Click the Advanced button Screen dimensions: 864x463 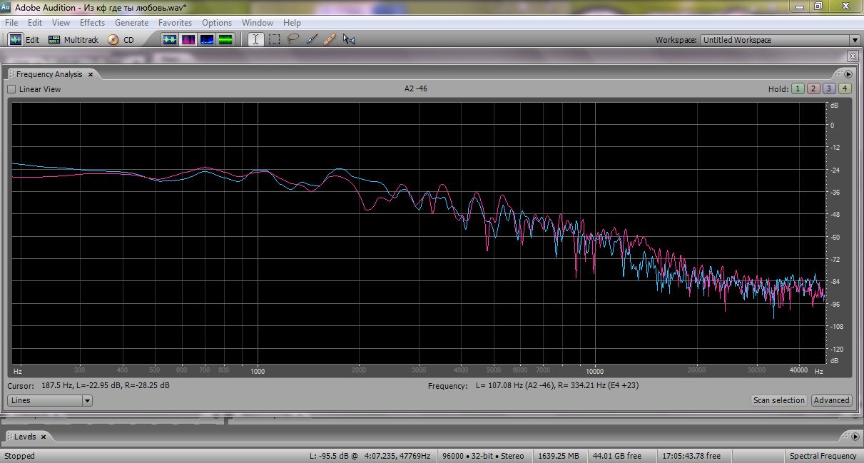pyautogui.click(x=831, y=401)
